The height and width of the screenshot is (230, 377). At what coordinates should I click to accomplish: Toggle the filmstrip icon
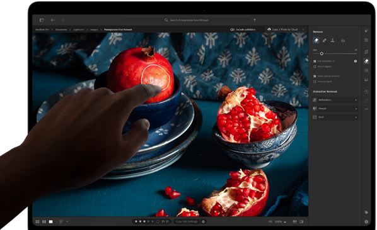click(x=294, y=222)
